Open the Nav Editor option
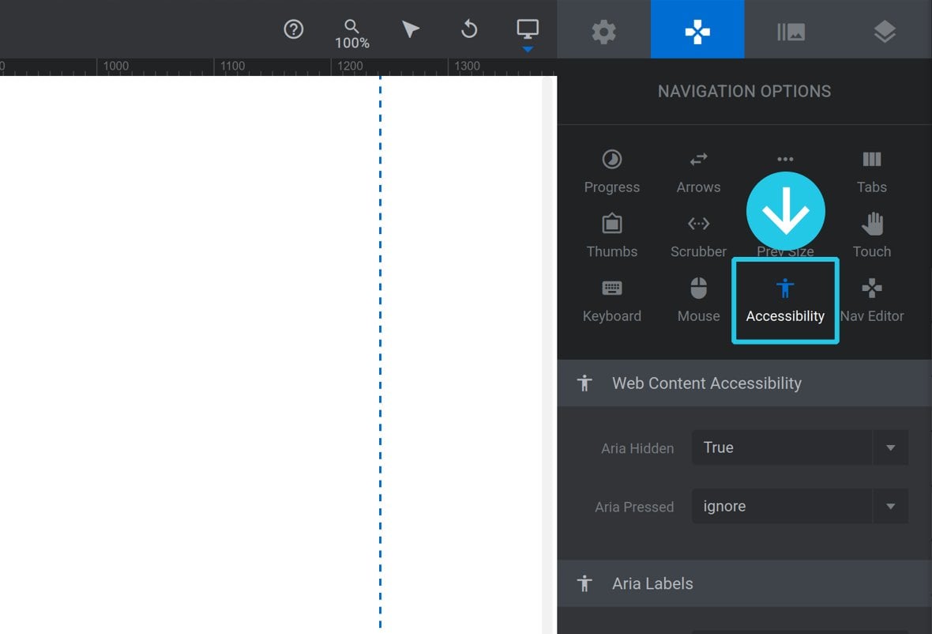 872,300
